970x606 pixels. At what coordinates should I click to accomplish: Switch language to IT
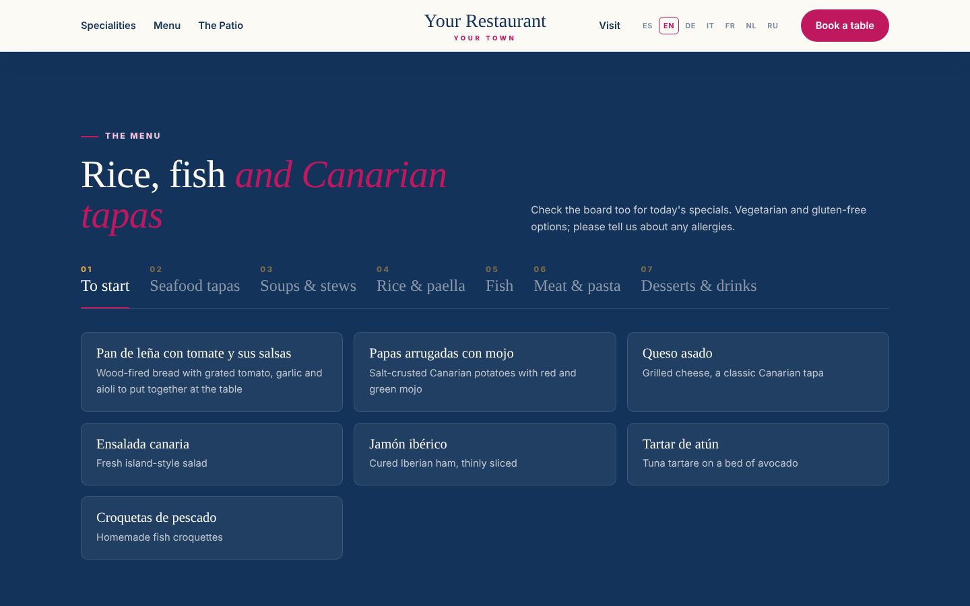710,26
